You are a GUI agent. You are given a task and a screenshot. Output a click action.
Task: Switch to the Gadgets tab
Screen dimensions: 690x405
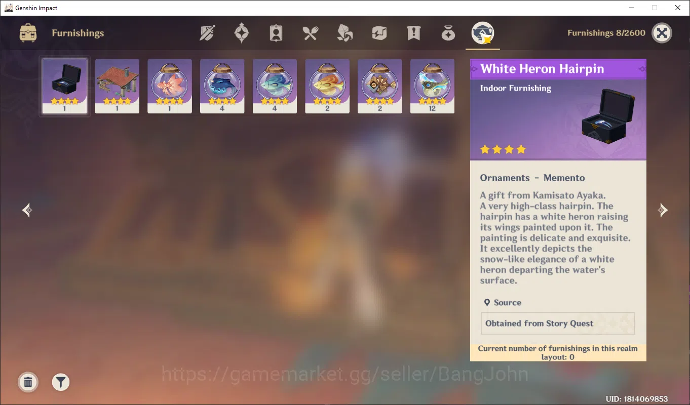coord(379,33)
